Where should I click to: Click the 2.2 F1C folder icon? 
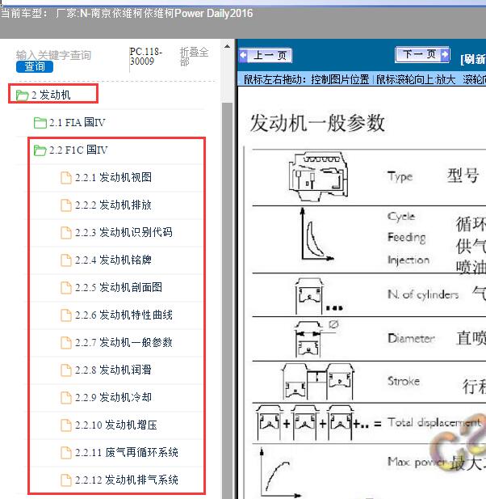point(40,150)
